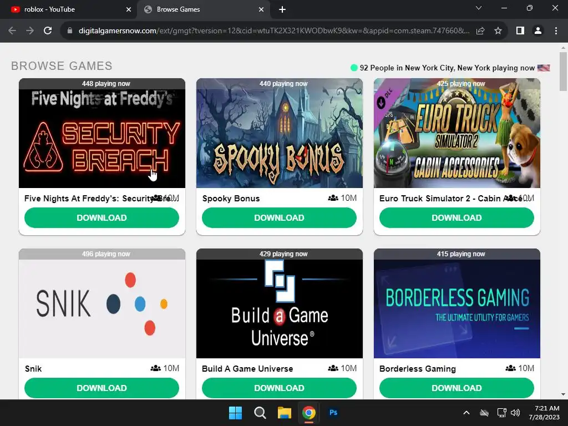Download Build A Game Universe

click(x=280, y=388)
